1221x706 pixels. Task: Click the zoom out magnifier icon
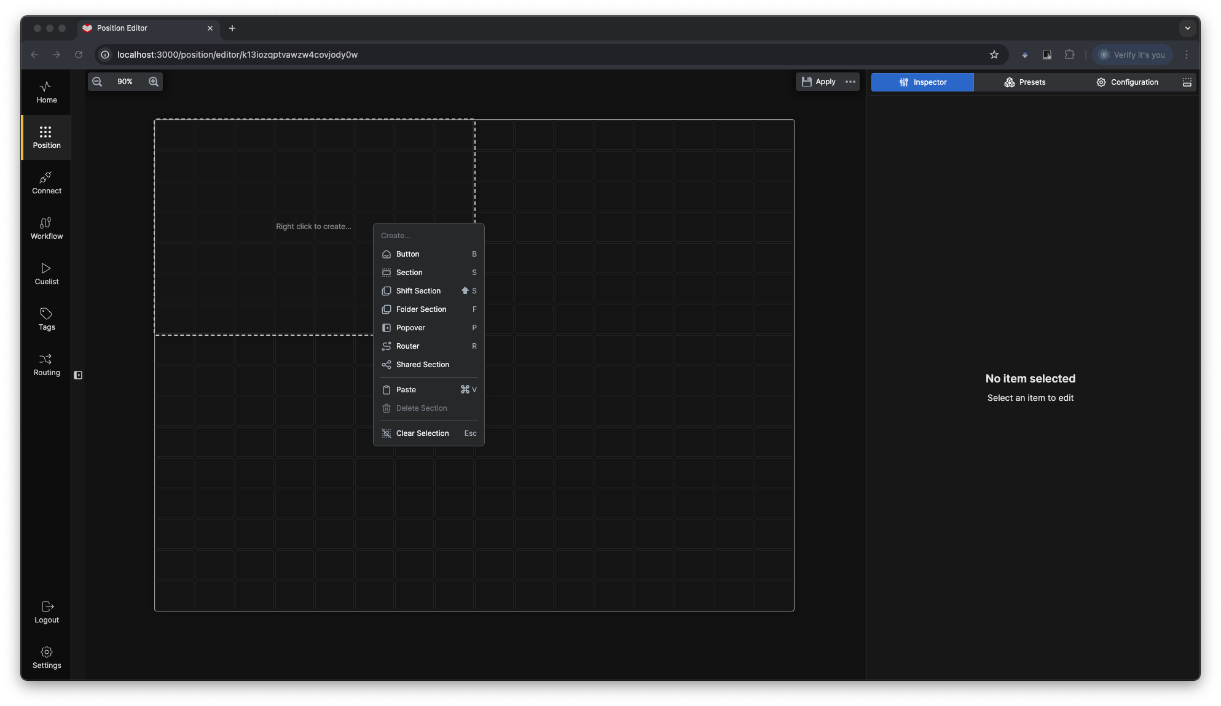point(97,82)
